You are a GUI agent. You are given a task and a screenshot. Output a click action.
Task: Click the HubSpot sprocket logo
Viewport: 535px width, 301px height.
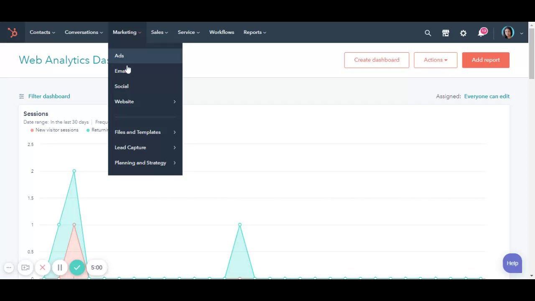point(13,32)
